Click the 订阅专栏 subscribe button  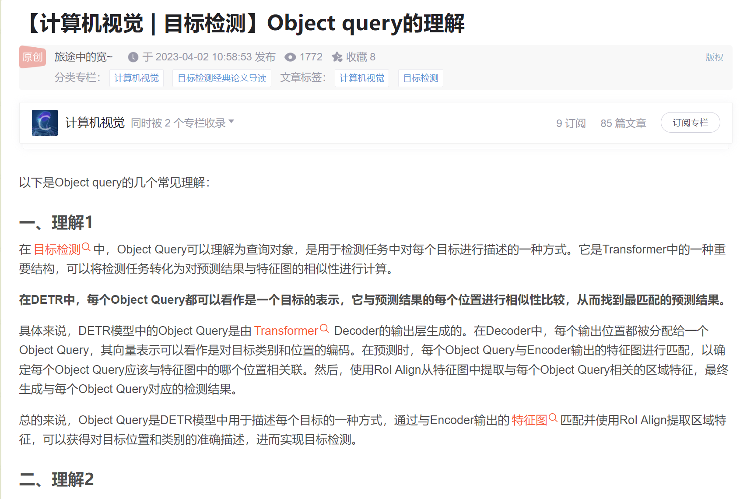pyautogui.click(x=690, y=123)
